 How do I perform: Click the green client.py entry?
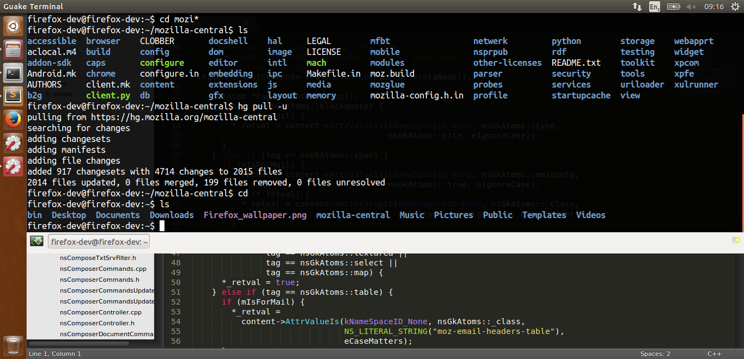tap(108, 95)
